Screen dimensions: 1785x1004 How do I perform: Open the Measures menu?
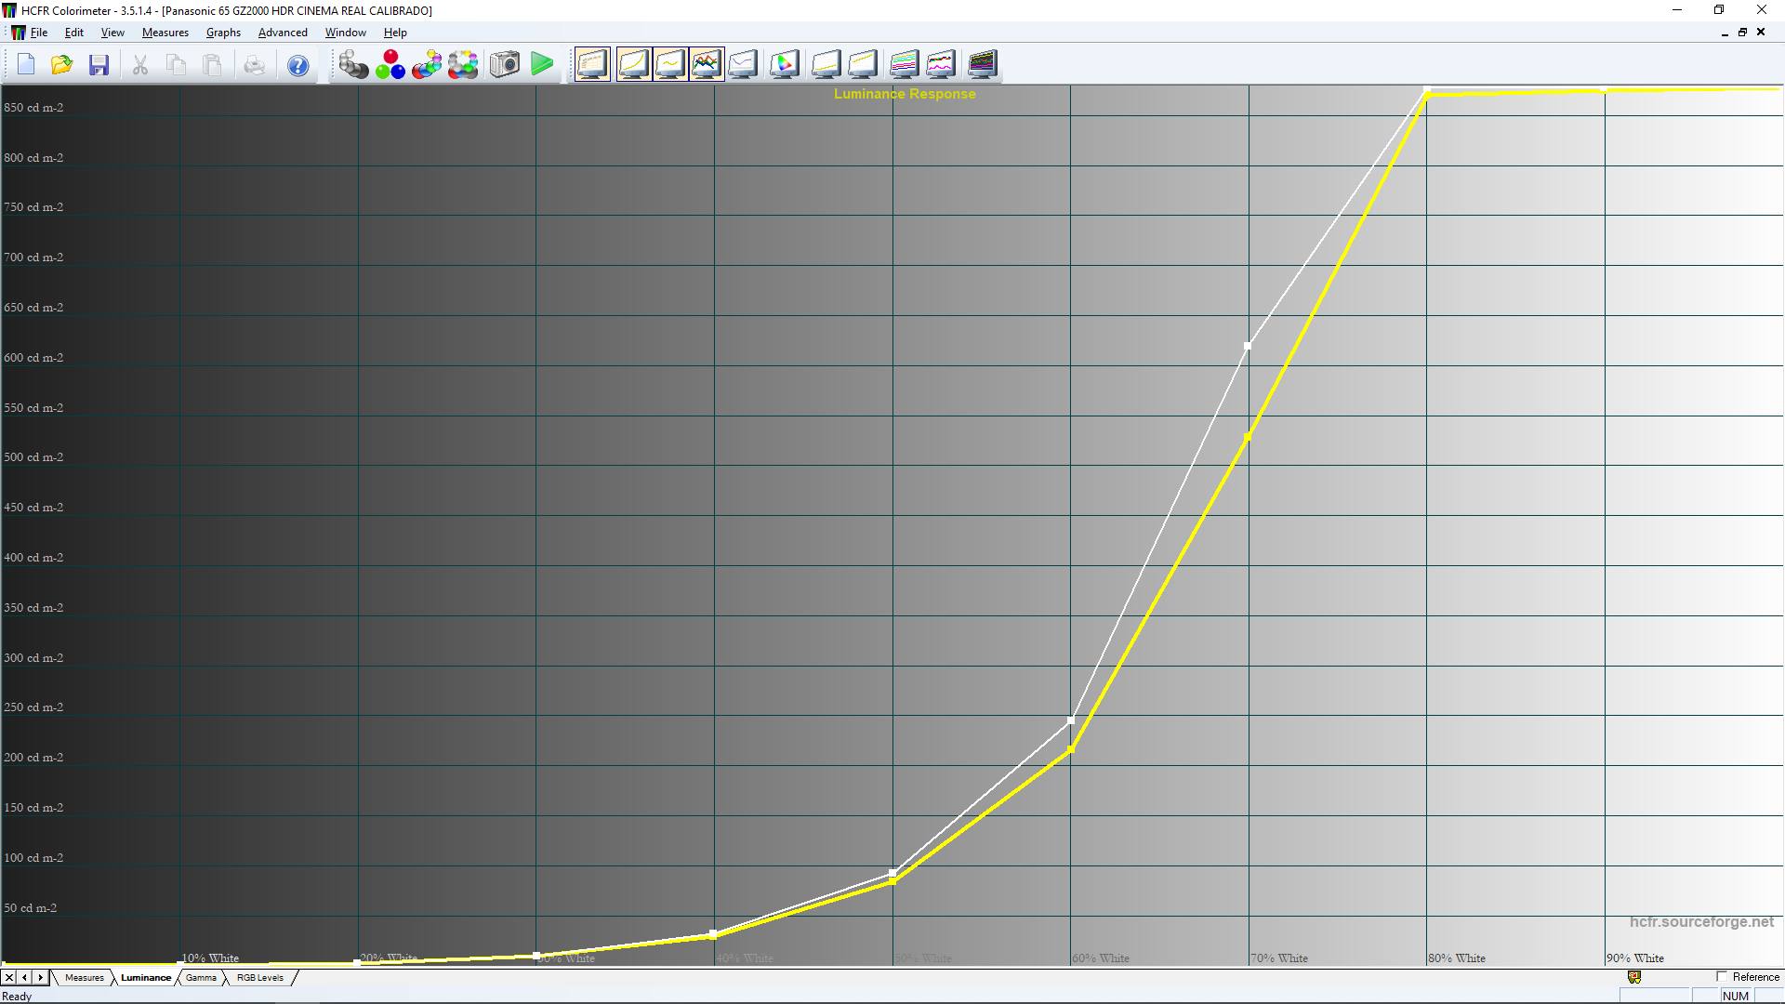(x=165, y=33)
